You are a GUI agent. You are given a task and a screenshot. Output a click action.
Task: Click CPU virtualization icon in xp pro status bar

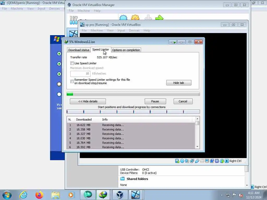click(217, 161)
